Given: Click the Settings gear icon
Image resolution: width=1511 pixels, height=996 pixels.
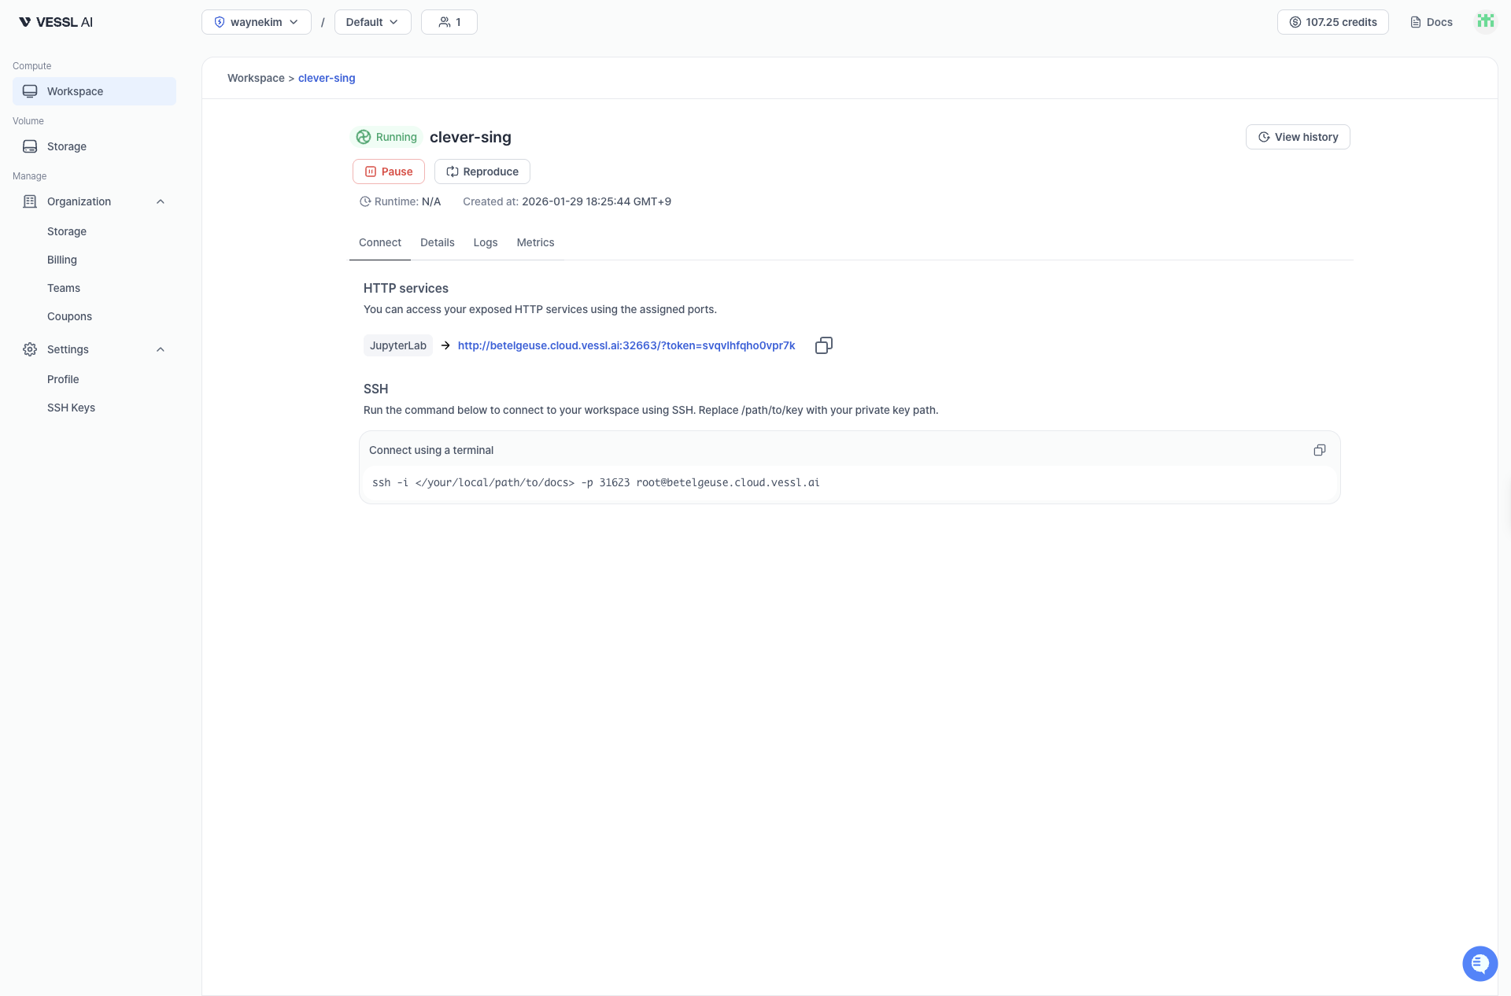Looking at the screenshot, I should tap(29, 349).
